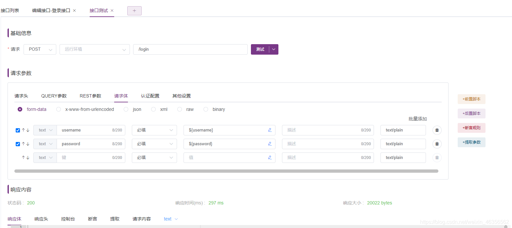Open 批量添加 bulk add

tap(417, 119)
